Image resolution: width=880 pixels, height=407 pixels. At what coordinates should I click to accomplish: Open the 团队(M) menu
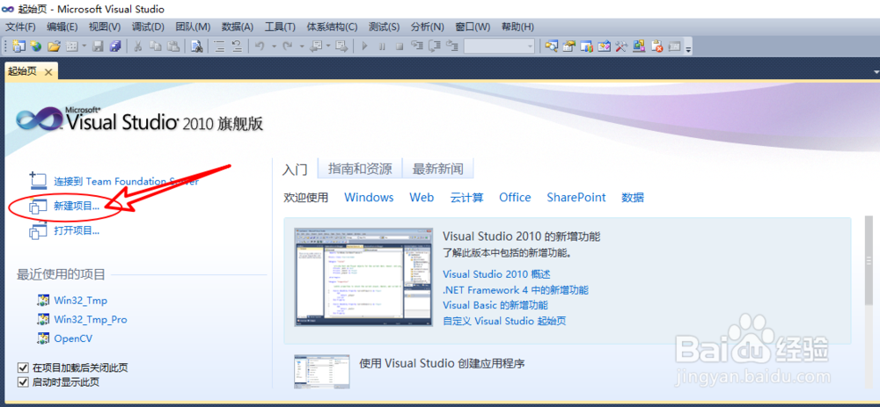click(193, 26)
